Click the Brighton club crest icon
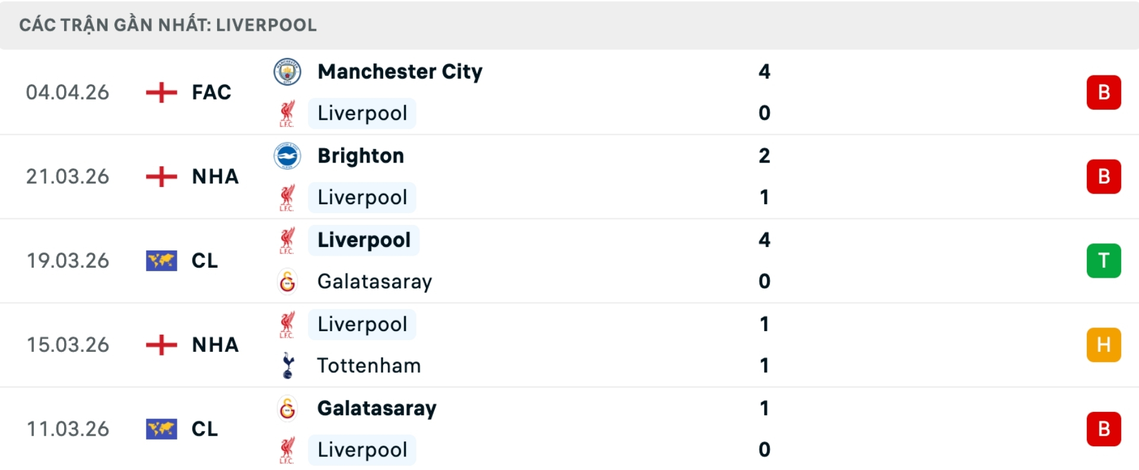This screenshot has height=470, width=1139. tap(287, 156)
